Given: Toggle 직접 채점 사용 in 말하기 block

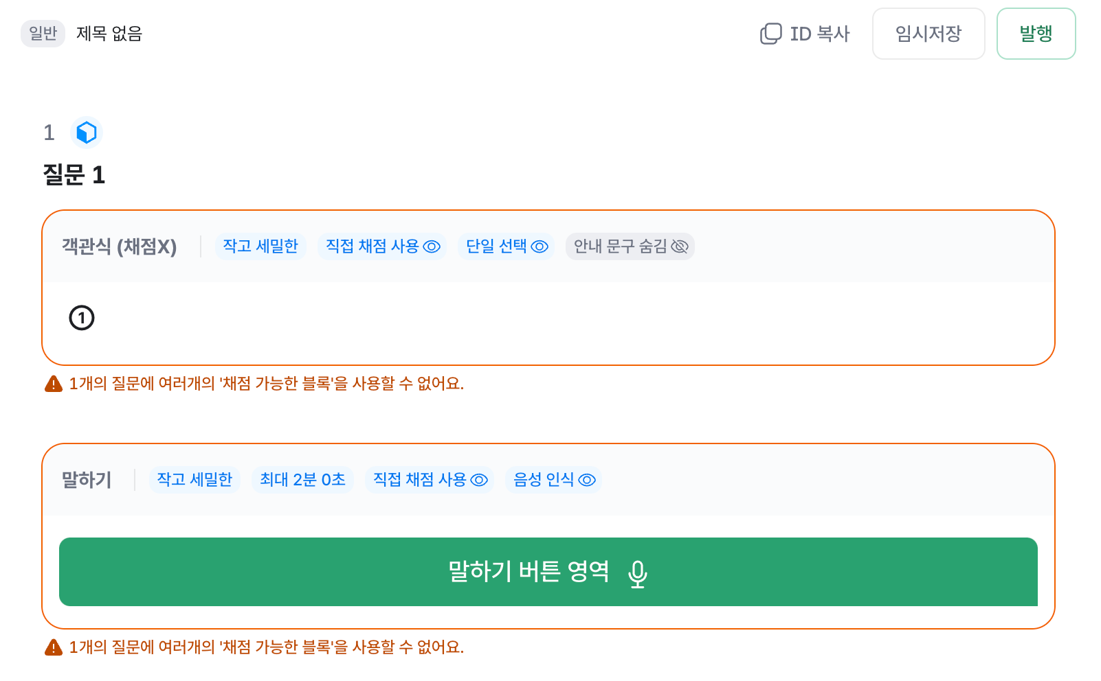Looking at the screenshot, I should [430, 480].
